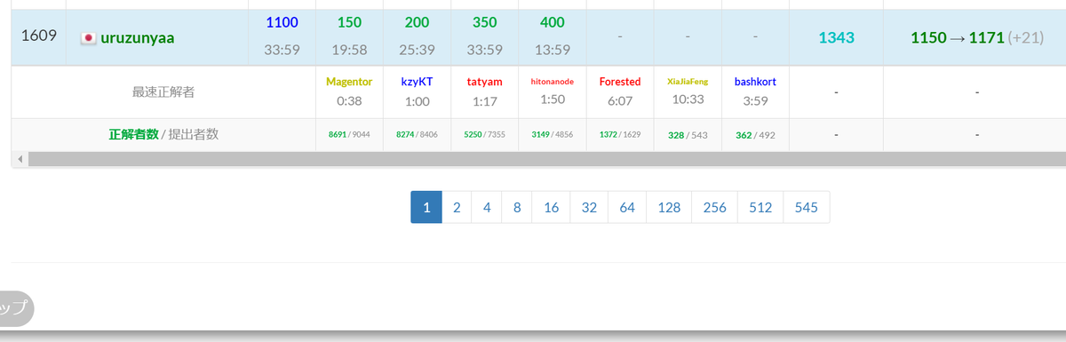Click the fastest time 10:33

688,99
